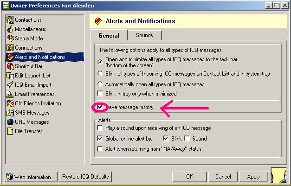Screen dimensions: 291x186
Task: Click the Edit Launch List icon
Action: tap(10, 76)
